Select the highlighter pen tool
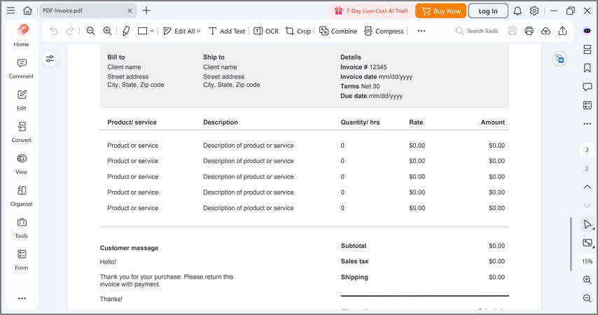The height and width of the screenshot is (315, 598). (126, 31)
